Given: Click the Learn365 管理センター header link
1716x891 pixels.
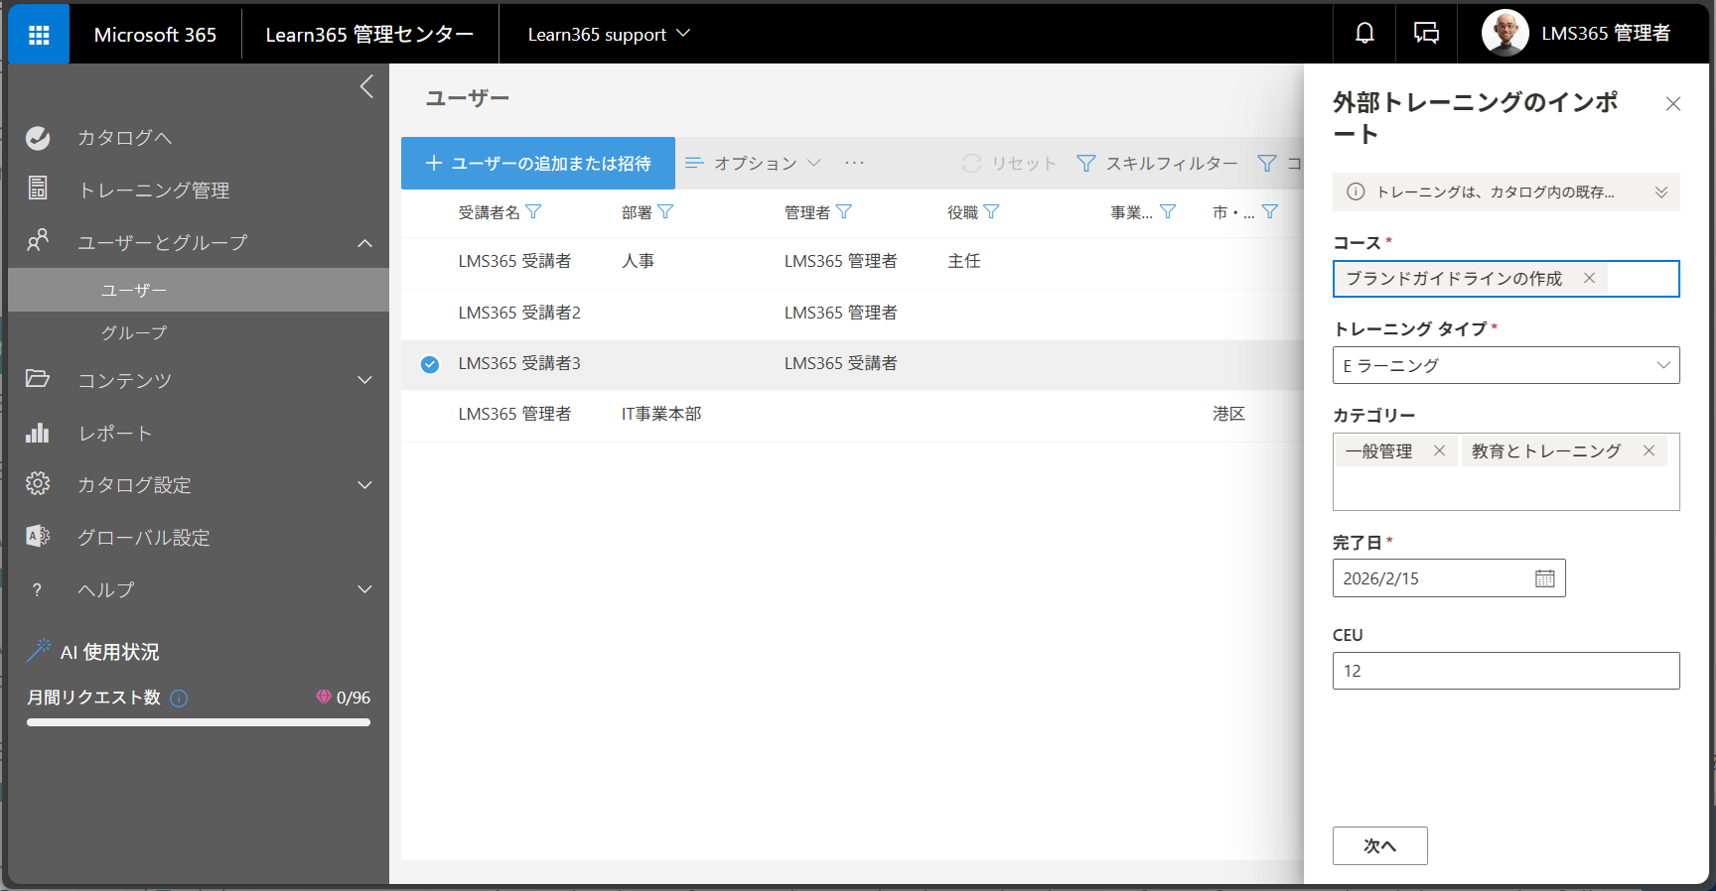Looking at the screenshot, I should [369, 35].
